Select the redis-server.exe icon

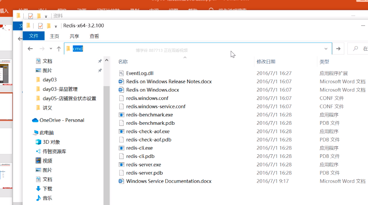pos(121,165)
